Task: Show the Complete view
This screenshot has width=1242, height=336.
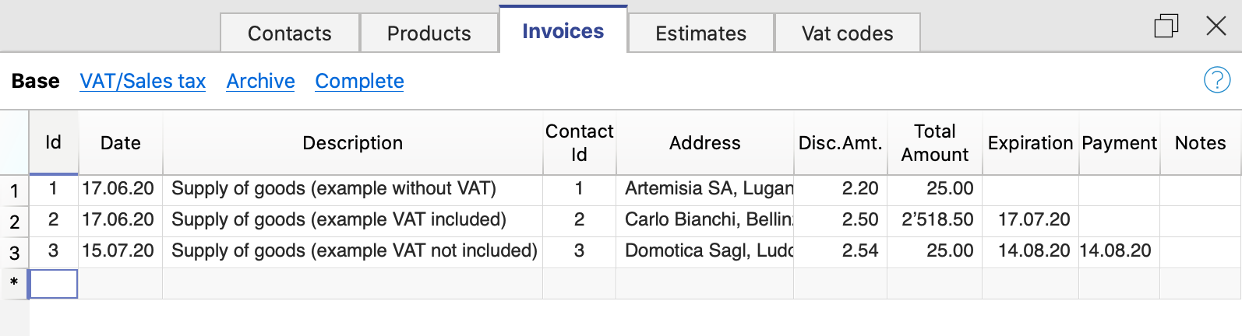Action: coord(359,81)
